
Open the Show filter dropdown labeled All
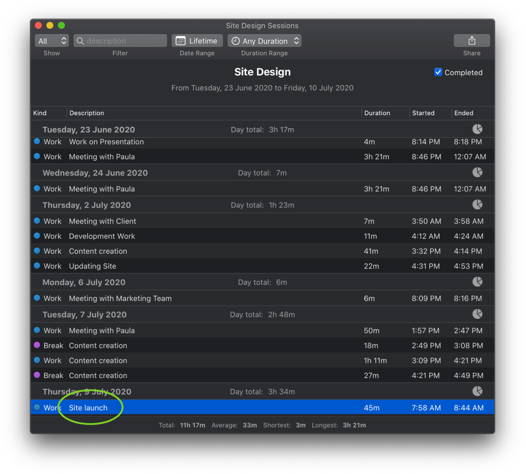(51, 41)
